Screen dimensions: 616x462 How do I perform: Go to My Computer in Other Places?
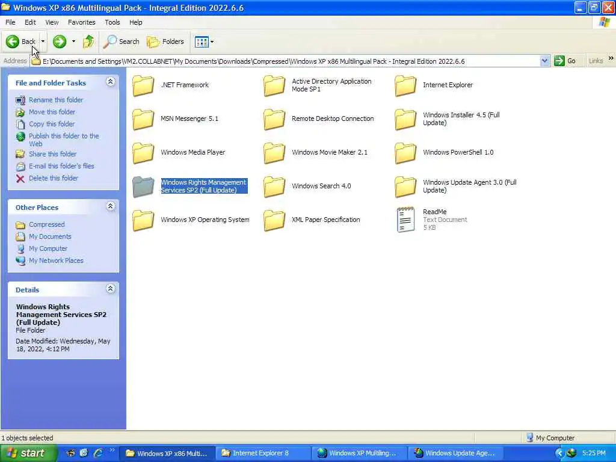pos(48,248)
